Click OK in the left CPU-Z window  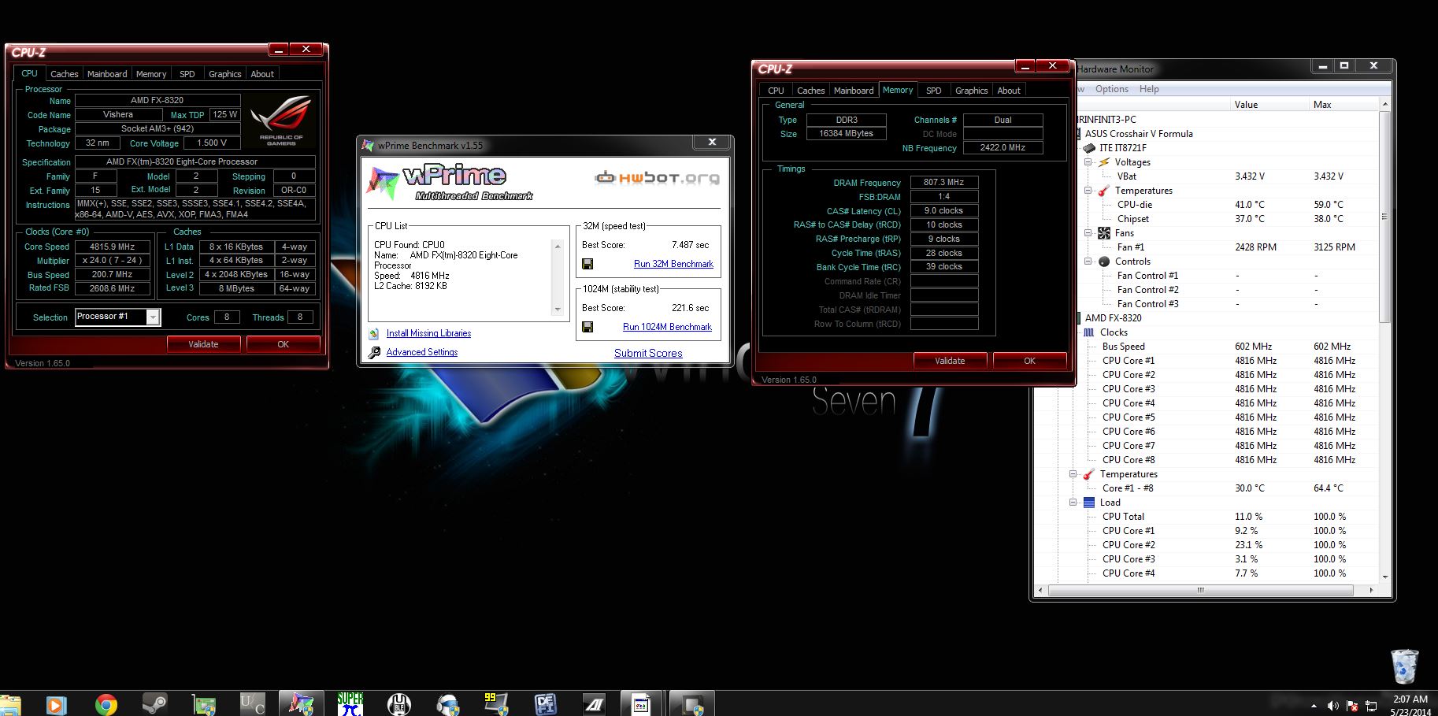click(284, 344)
